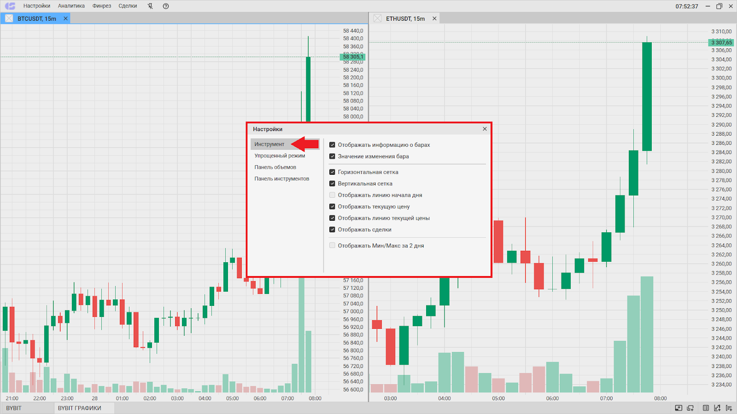Click the 02:00 time label on BTC chart

click(150, 398)
